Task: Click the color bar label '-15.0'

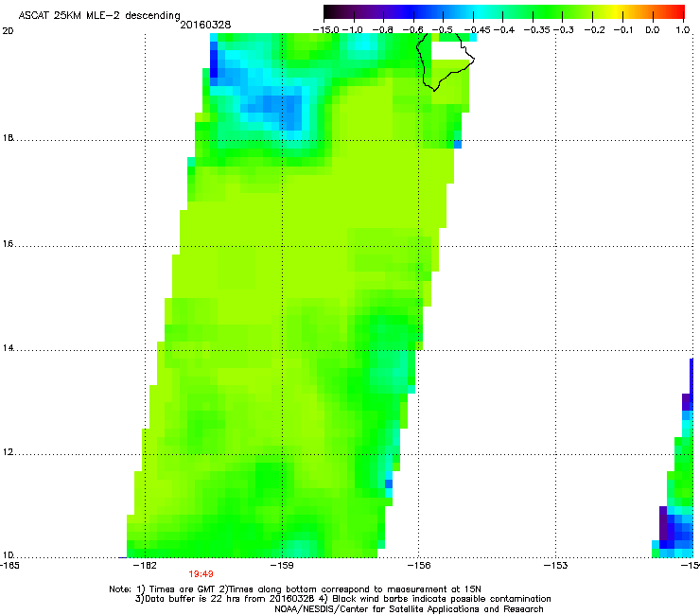Action: pos(326,30)
